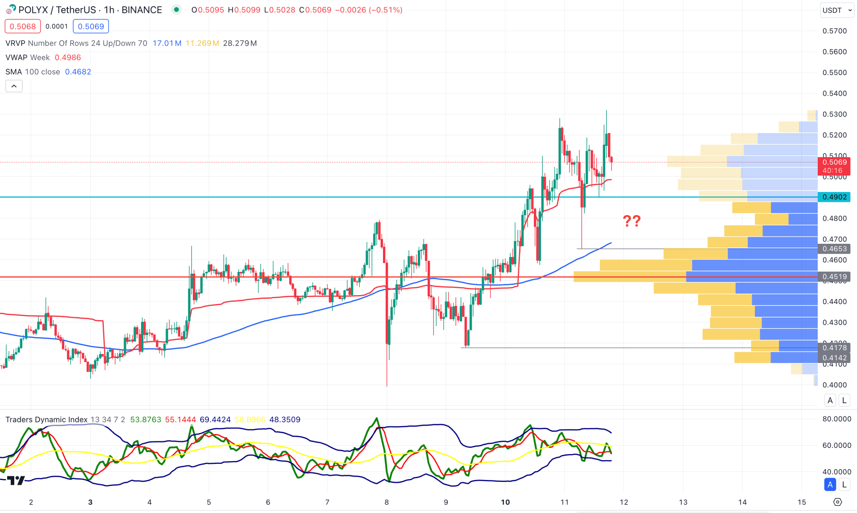Click the sell price 0.5068 button

[x=23, y=26]
